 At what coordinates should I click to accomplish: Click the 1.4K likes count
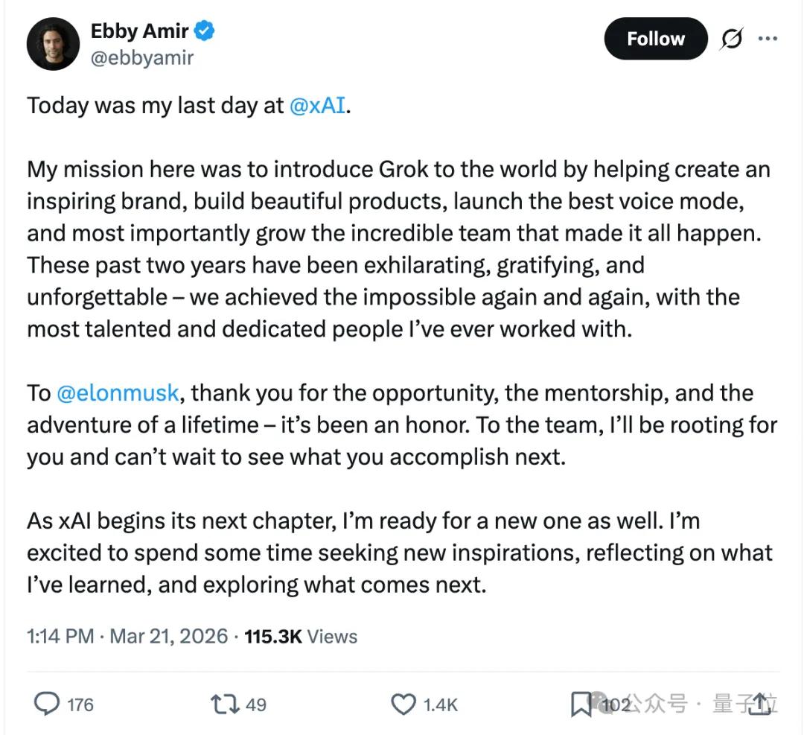(x=441, y=704)
